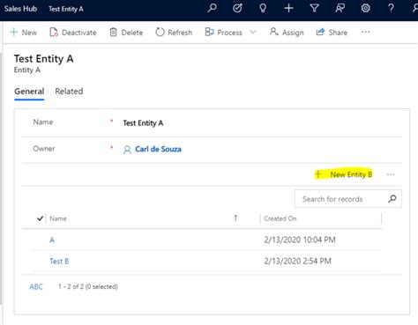Click Assign in the command bar

pos(287,33)
